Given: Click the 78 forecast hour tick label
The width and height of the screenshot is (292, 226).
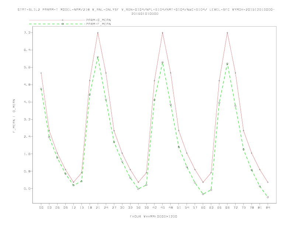Looking at the screenshot, I should (251, 208).
